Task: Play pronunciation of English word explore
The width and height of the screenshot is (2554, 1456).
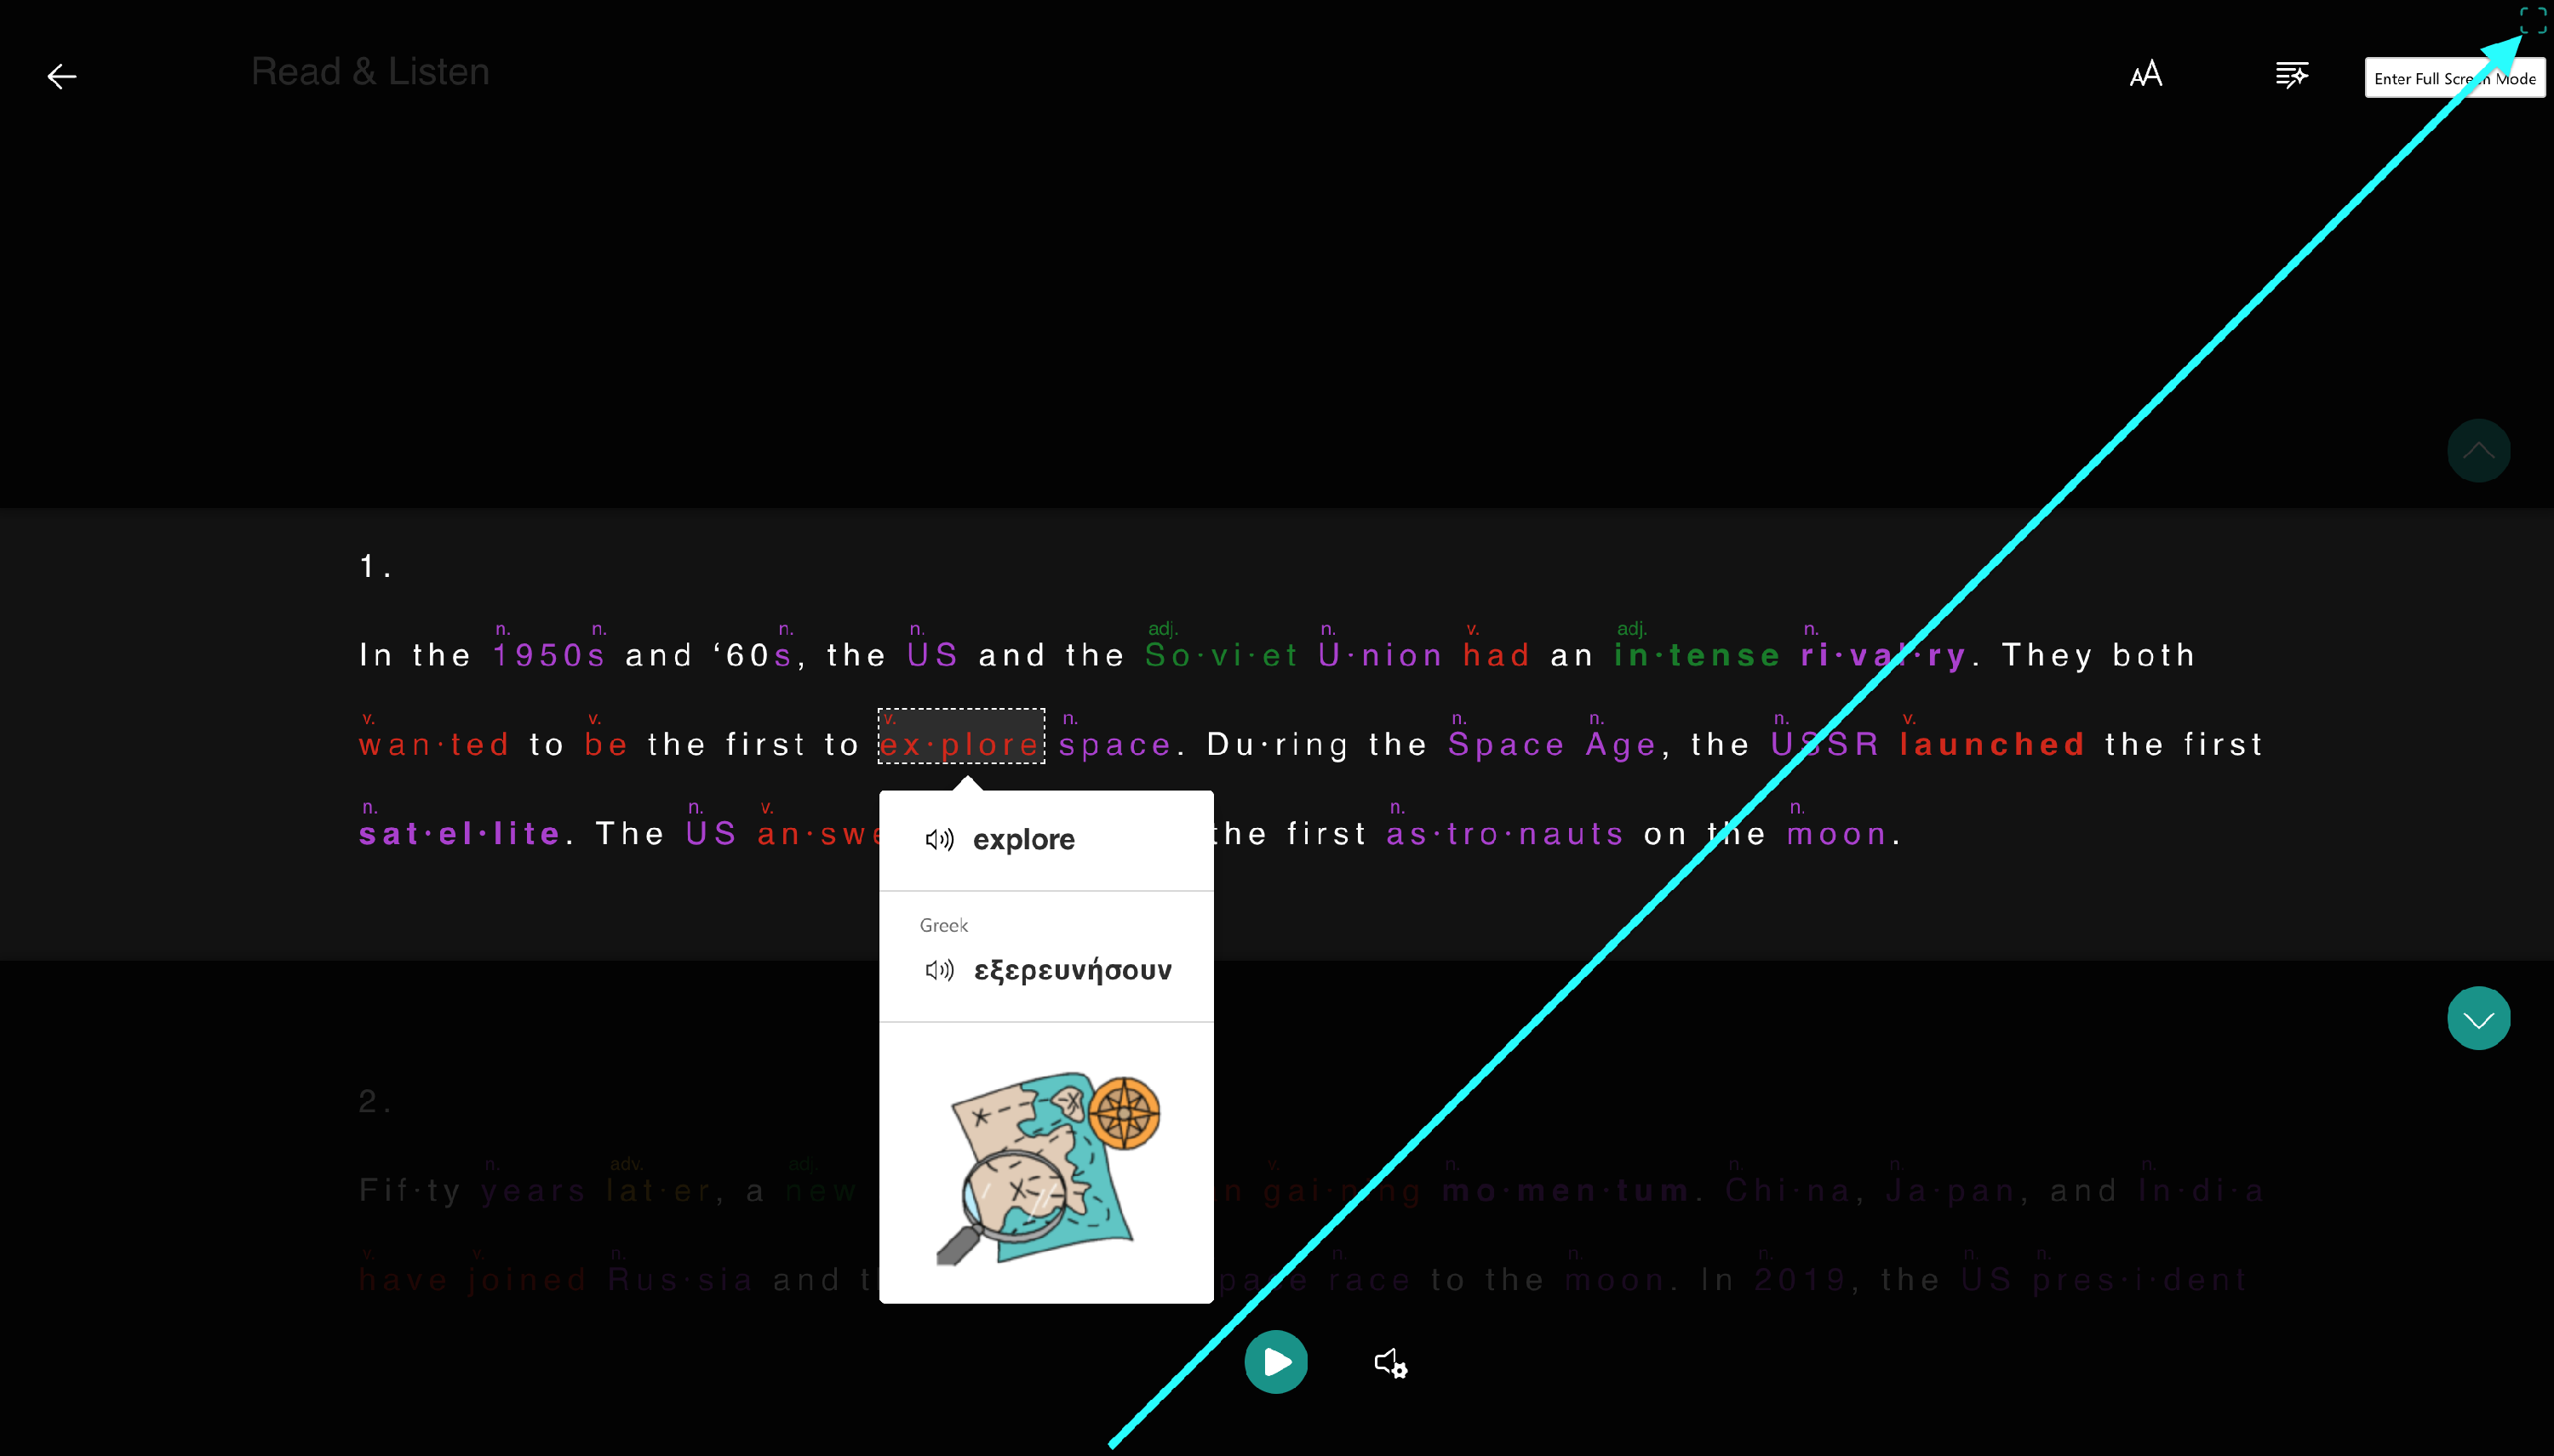Action: point(938,839)
